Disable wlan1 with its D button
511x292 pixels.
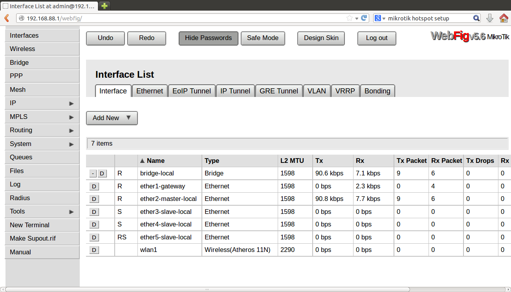[94, 250]
